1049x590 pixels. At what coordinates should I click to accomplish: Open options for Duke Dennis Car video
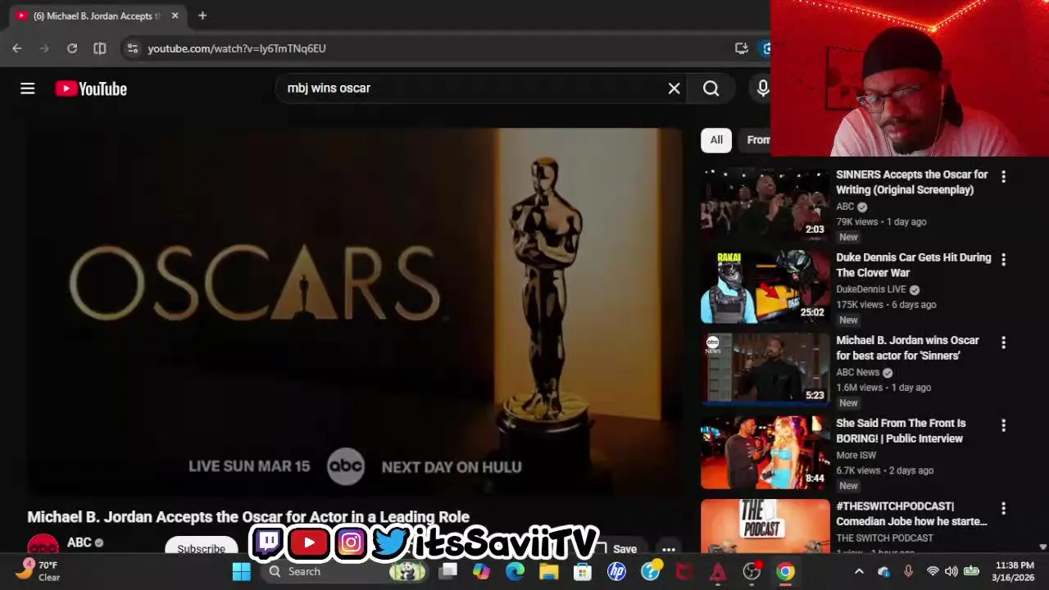pyautogui.click(x=1003, y=259)
